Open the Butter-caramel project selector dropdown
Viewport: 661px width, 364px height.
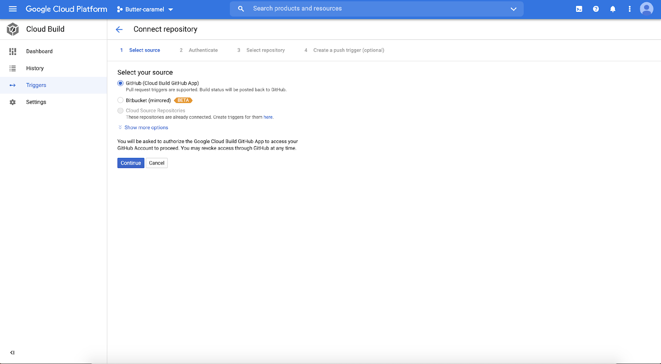[145, 9]
